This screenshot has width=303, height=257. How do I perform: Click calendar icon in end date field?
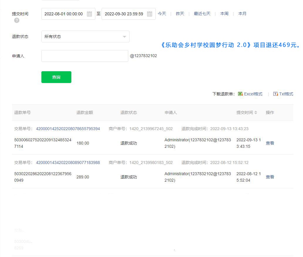click(x=149, y=14)
